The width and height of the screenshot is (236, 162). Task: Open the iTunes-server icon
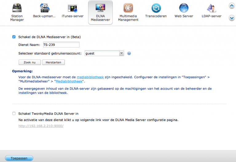(x=73, y=8)
